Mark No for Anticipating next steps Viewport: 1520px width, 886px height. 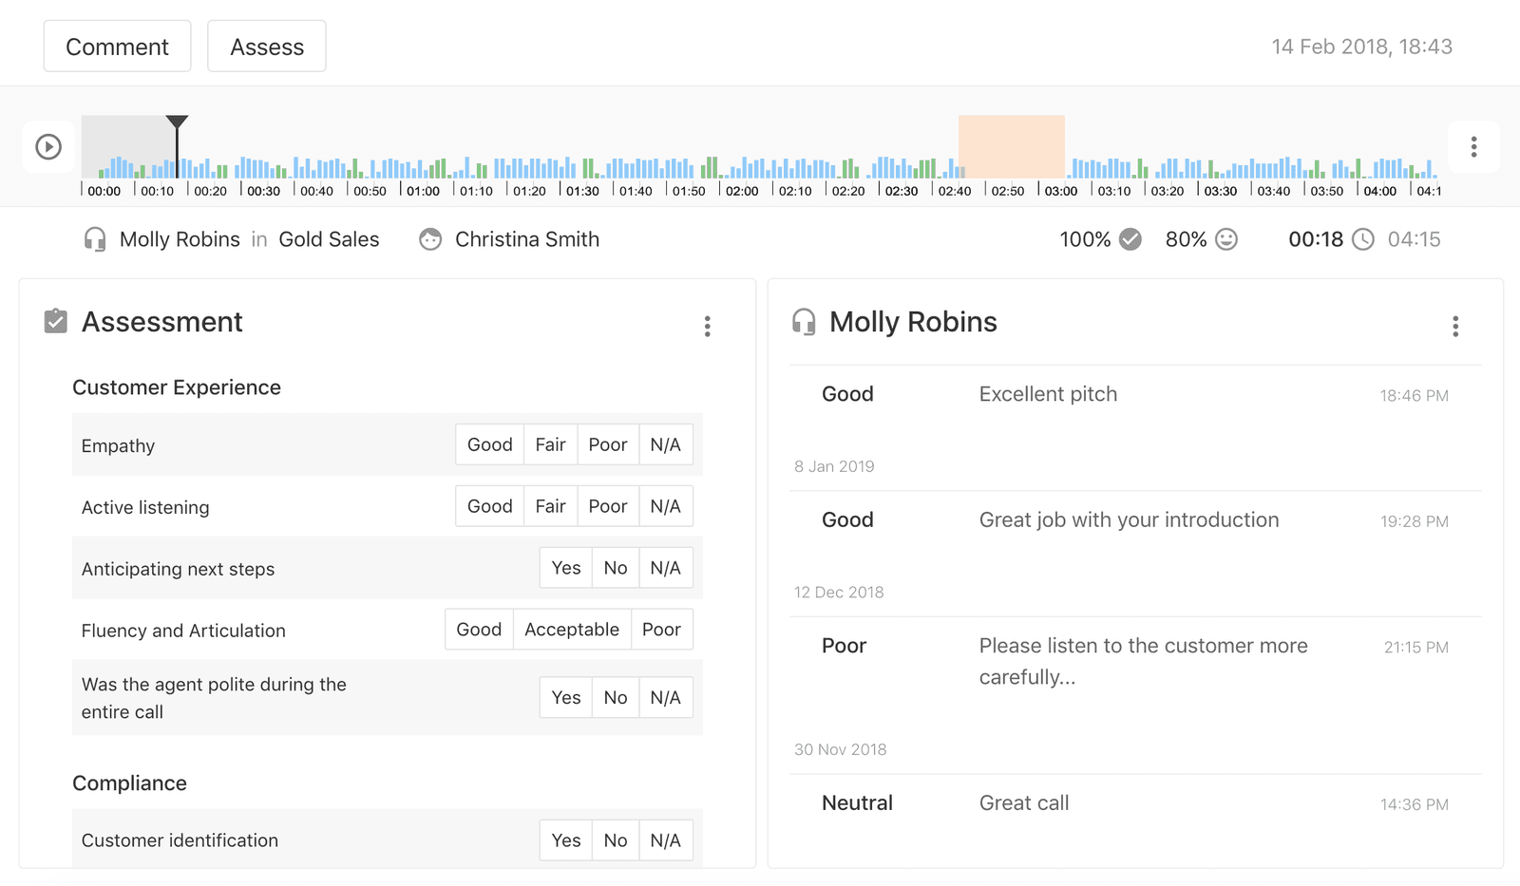(x=615, y=567)
